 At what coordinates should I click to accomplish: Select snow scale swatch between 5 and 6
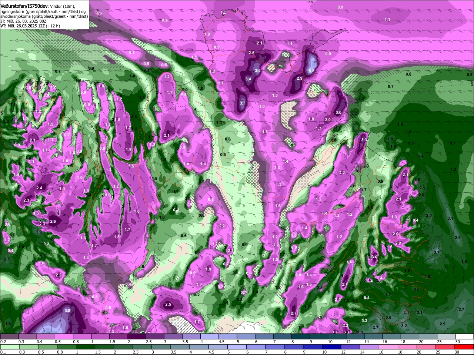click(x=246, y=336)
